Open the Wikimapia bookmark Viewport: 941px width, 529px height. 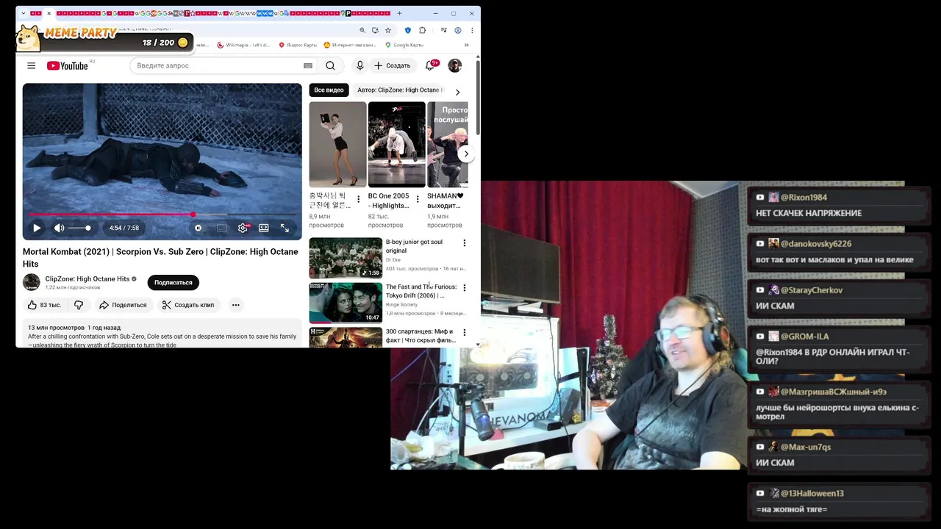tap(243, 45)
